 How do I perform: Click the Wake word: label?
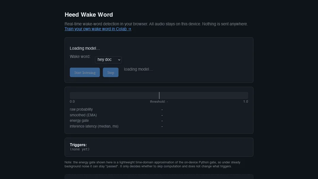[x=80, y=57]
